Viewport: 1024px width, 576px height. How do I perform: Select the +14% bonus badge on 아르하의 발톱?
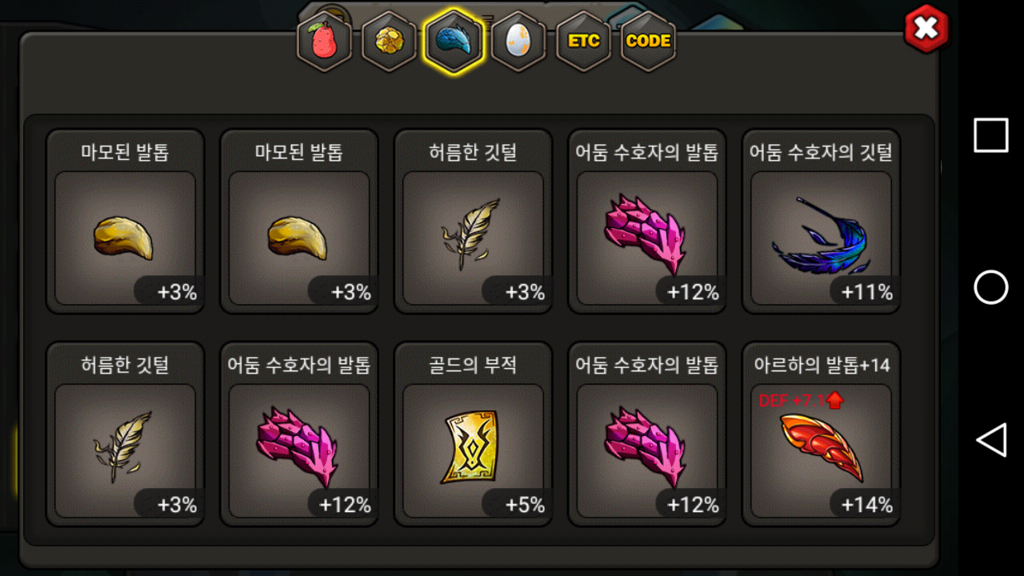coord(866,505)
